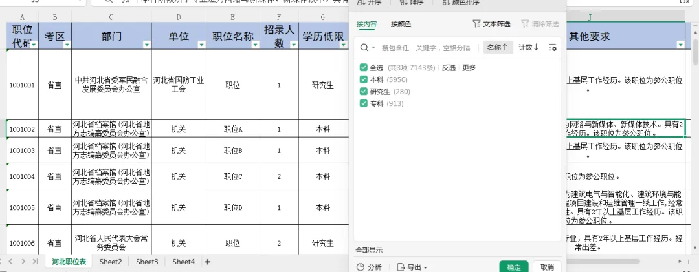Viewport: 699px width, 272px height.
Task: Click scroll-right arrow on horizontal scrollbar
Action: pos(680,261)
